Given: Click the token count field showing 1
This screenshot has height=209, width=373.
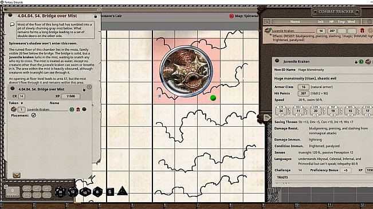Looking at the screenshot, I should click(x=21, y=110).
